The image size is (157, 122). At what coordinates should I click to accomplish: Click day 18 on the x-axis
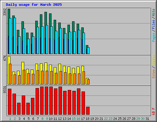(x=87, y=119)
